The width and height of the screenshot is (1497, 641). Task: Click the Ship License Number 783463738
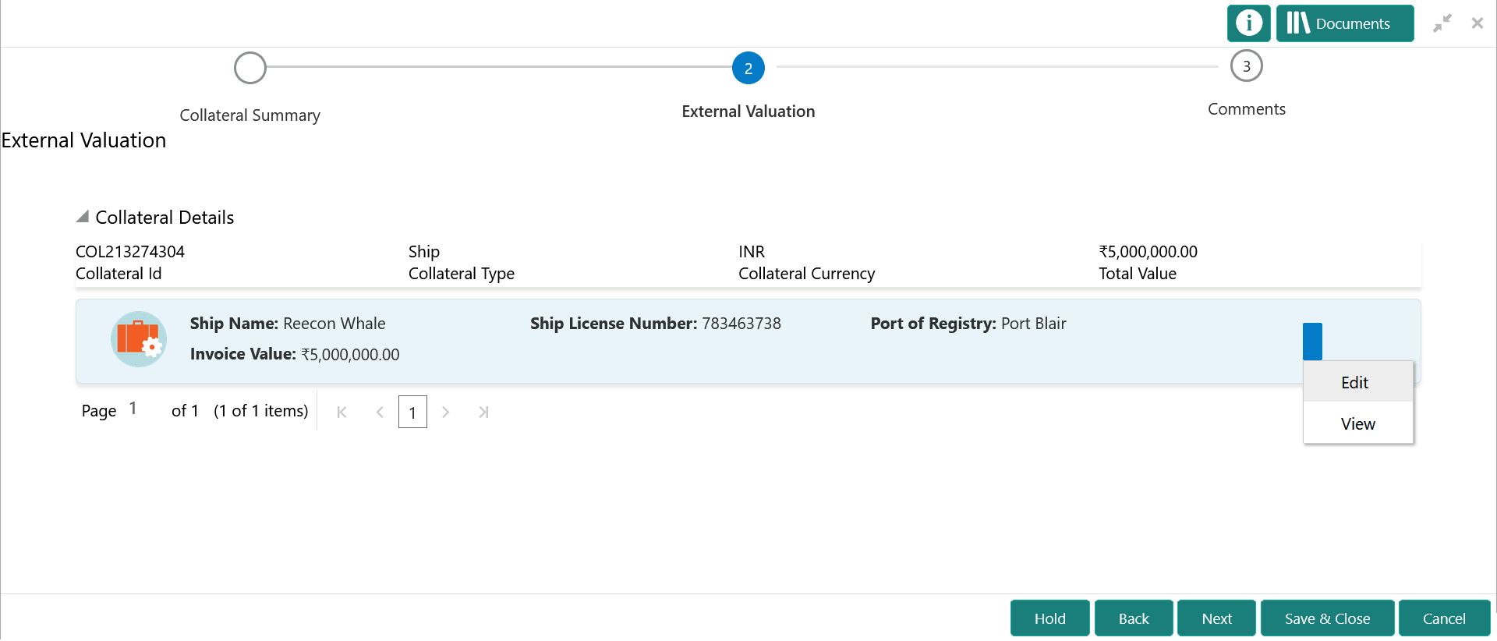click(656, 324)
